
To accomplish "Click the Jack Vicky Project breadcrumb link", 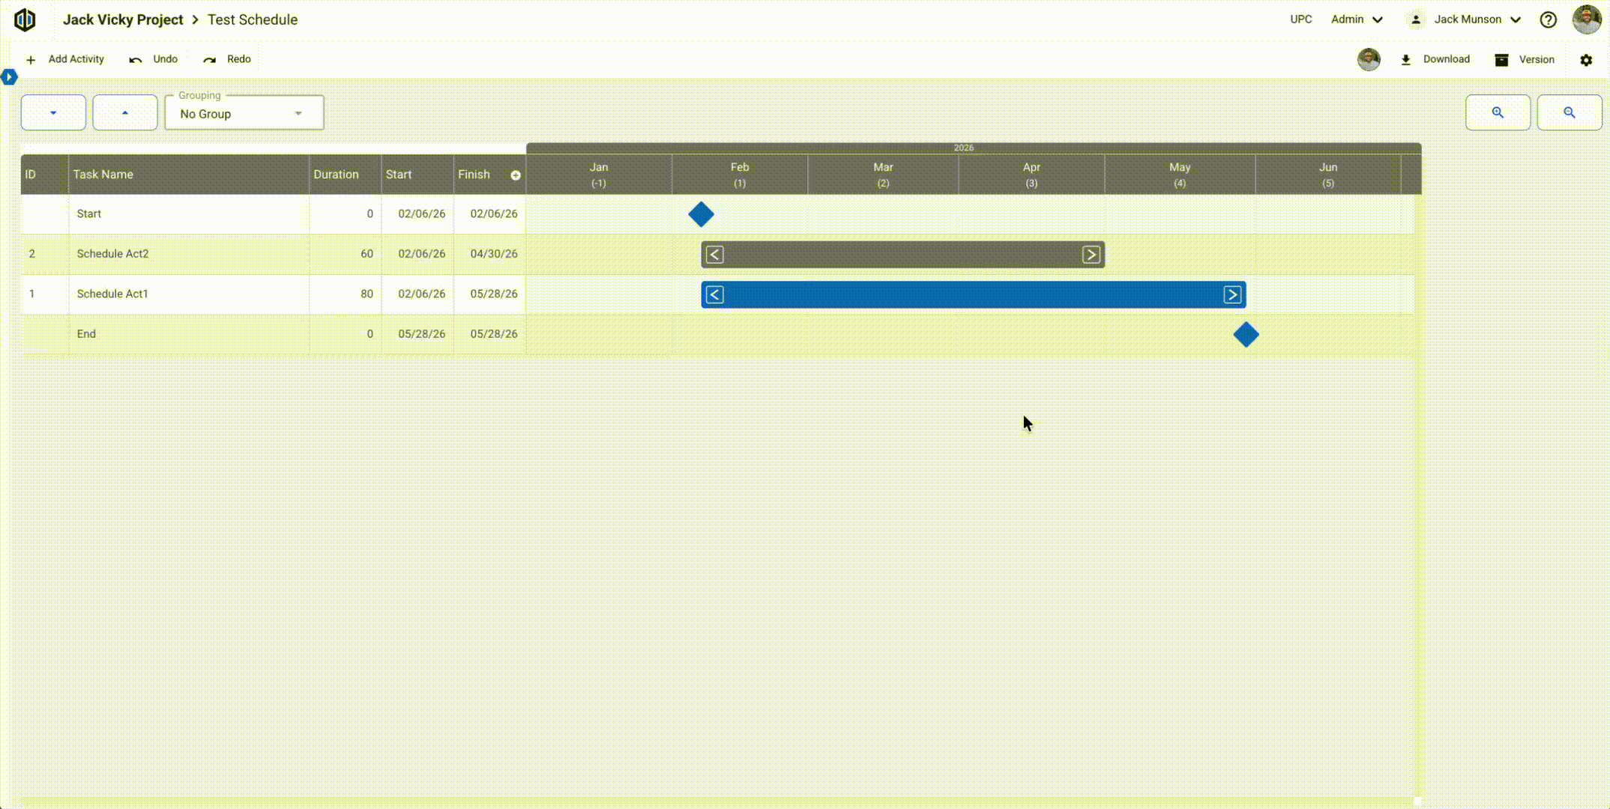I will tap(123, 19).
